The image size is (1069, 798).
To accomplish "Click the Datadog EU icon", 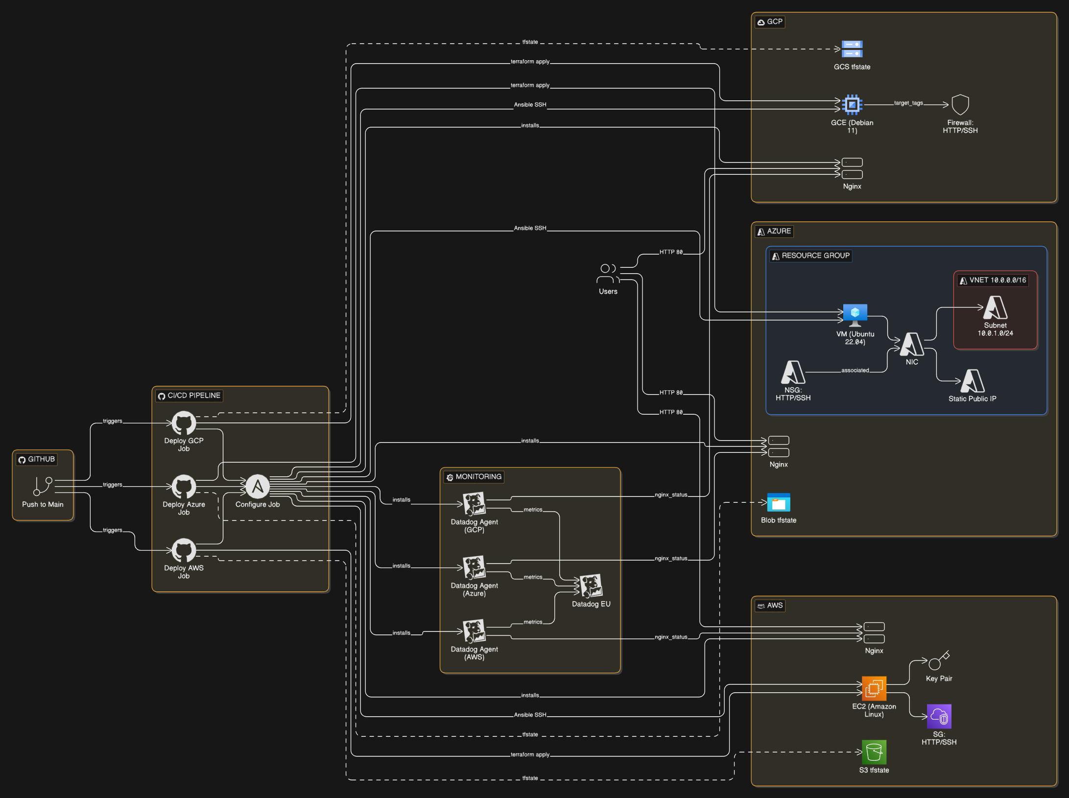I will coord(591,586).
